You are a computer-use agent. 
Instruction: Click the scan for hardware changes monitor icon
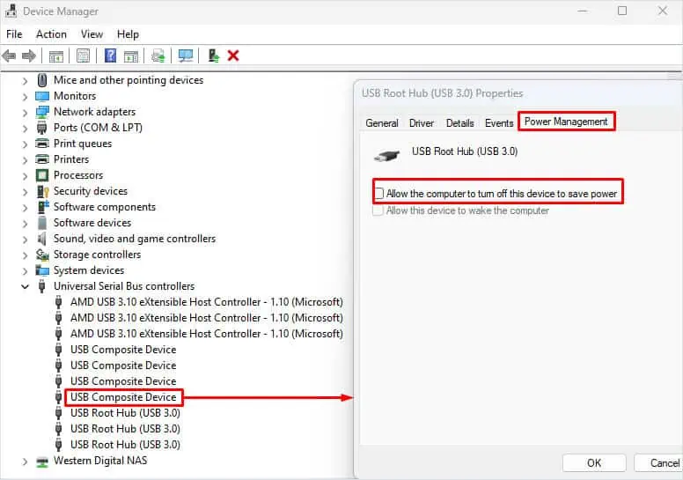tap(186, 55)
